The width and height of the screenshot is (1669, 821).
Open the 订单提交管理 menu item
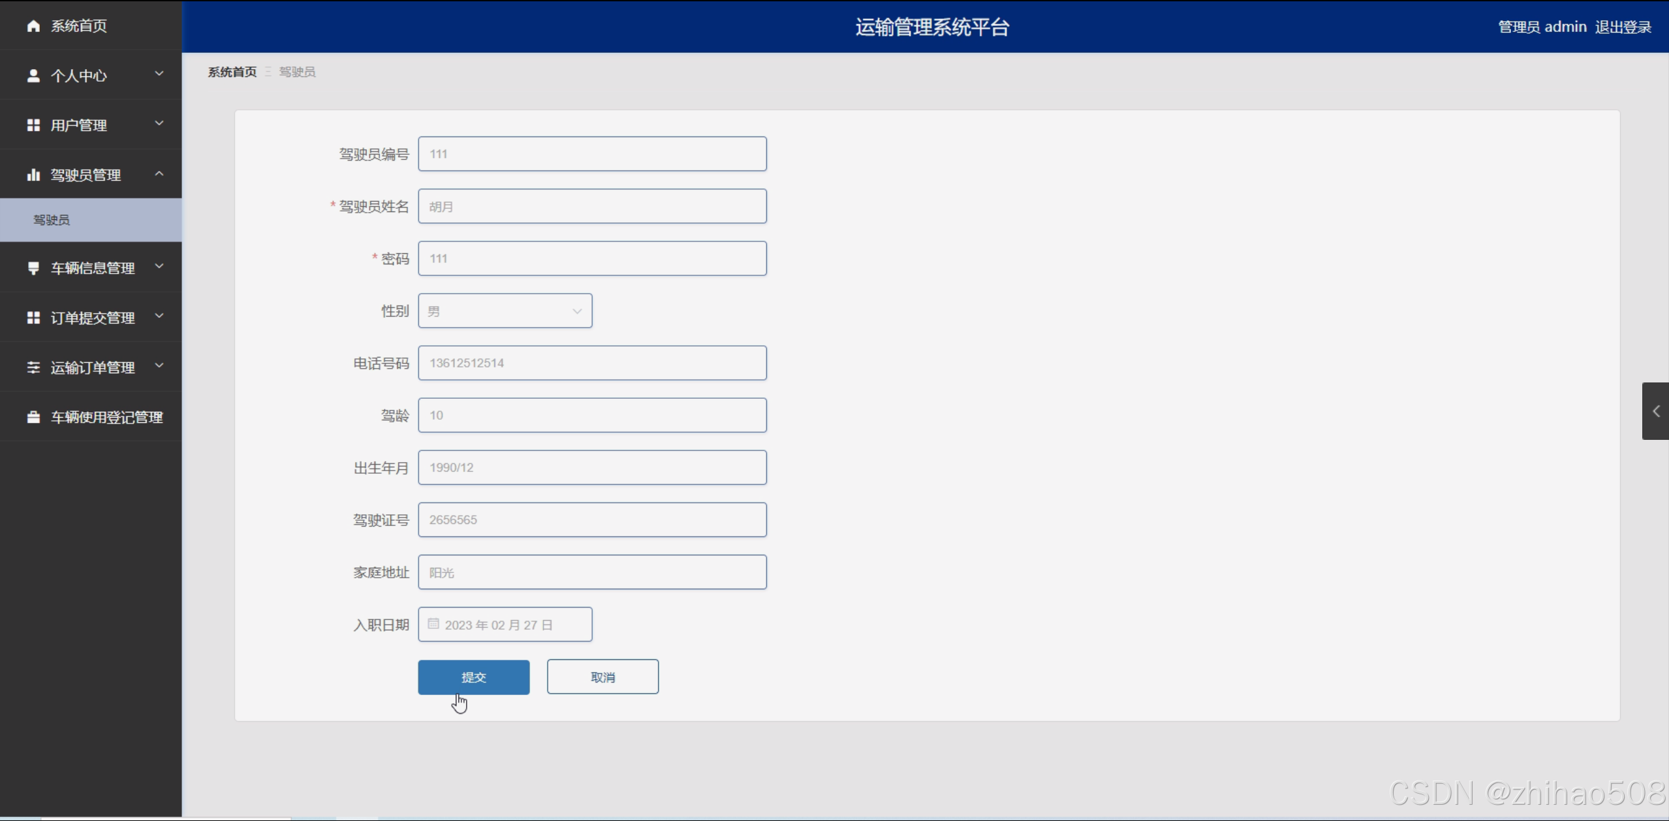click(x=93, y=318)
